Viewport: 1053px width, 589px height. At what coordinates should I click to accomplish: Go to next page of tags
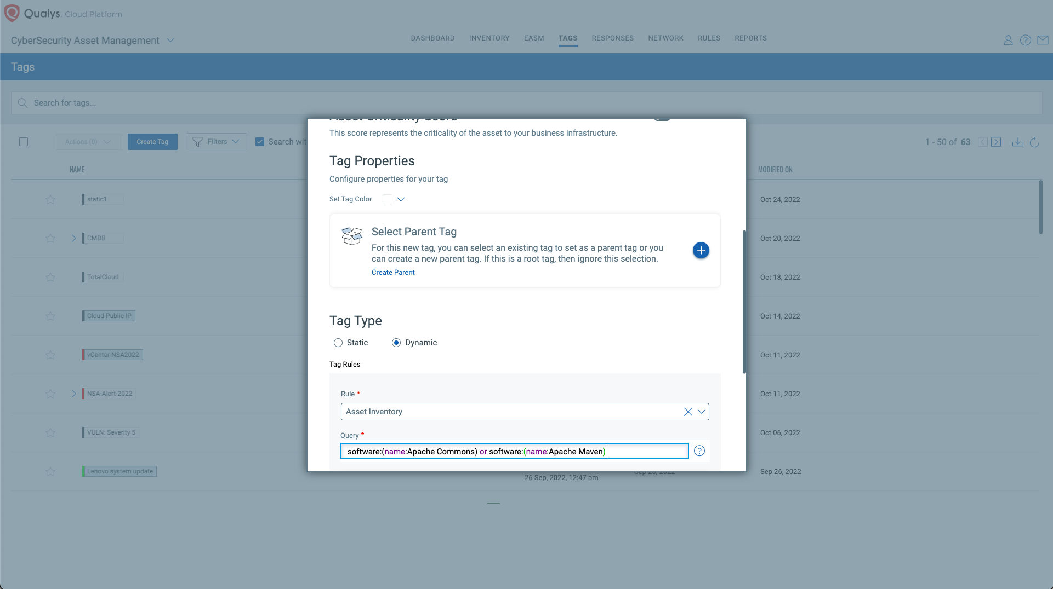996,142
